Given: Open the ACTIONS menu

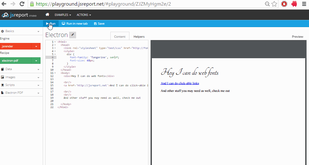Looking at the screenshot, I should tap(84, 15).
